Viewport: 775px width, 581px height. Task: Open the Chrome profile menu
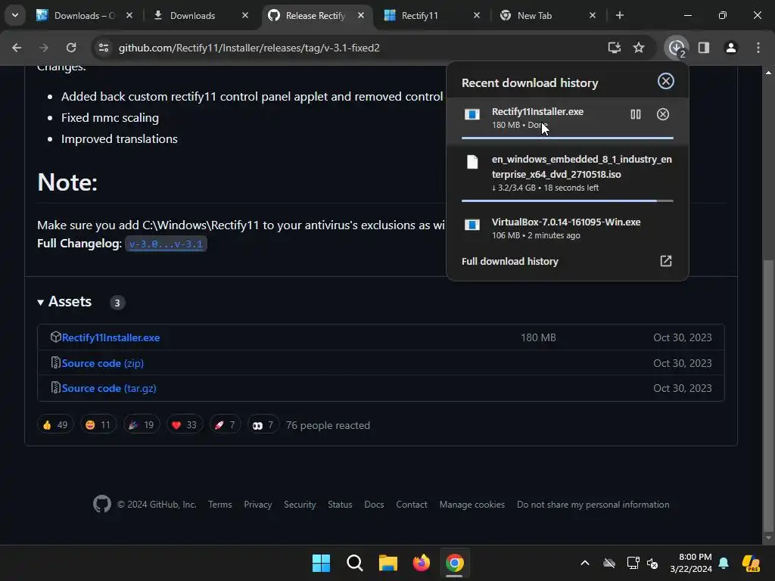pyautogui.click(x=730, y=48)
